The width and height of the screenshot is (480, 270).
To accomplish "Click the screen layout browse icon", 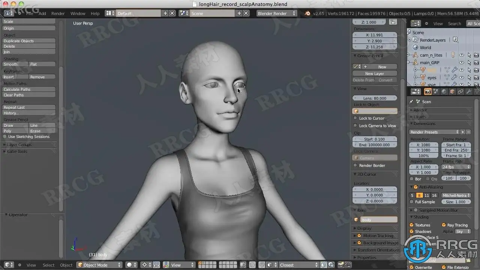I will (110, 13).
